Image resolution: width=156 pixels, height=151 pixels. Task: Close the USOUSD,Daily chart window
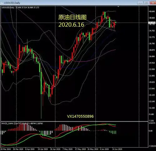point(153,3)
